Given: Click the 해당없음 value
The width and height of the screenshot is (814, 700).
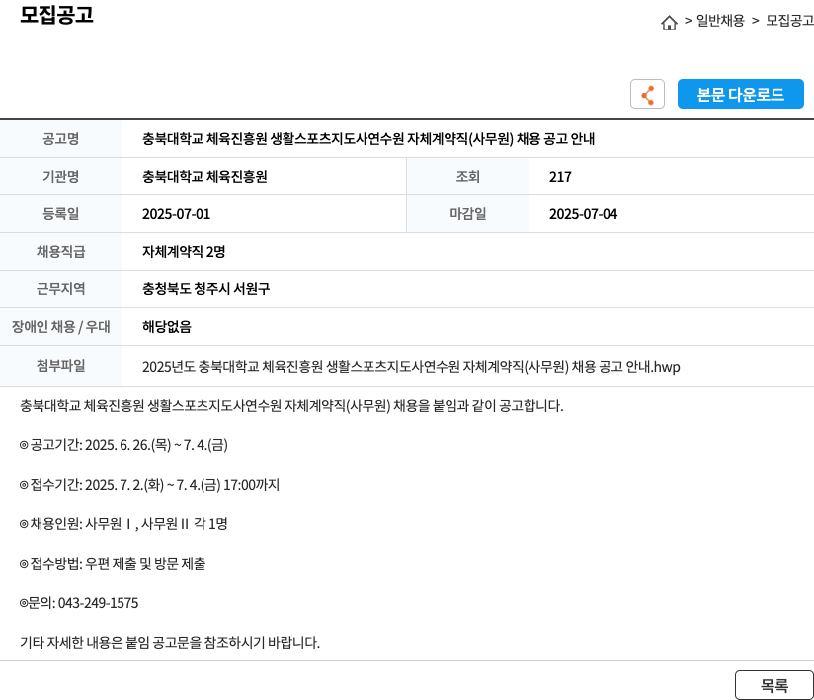Looking at the screenshot, I should point(167,327).
